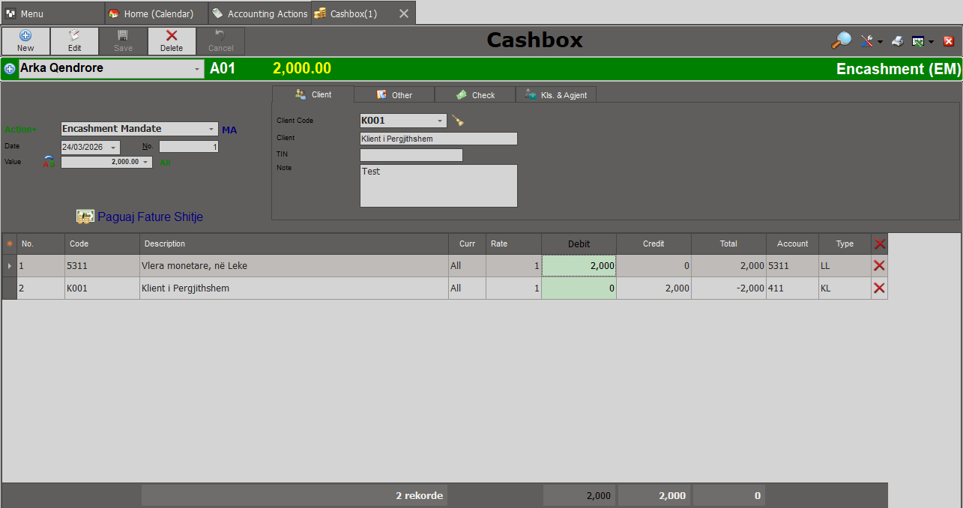Select the row indicator for row 1

click(x=10, y=266)
